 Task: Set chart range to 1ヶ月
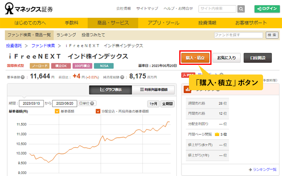153,104
